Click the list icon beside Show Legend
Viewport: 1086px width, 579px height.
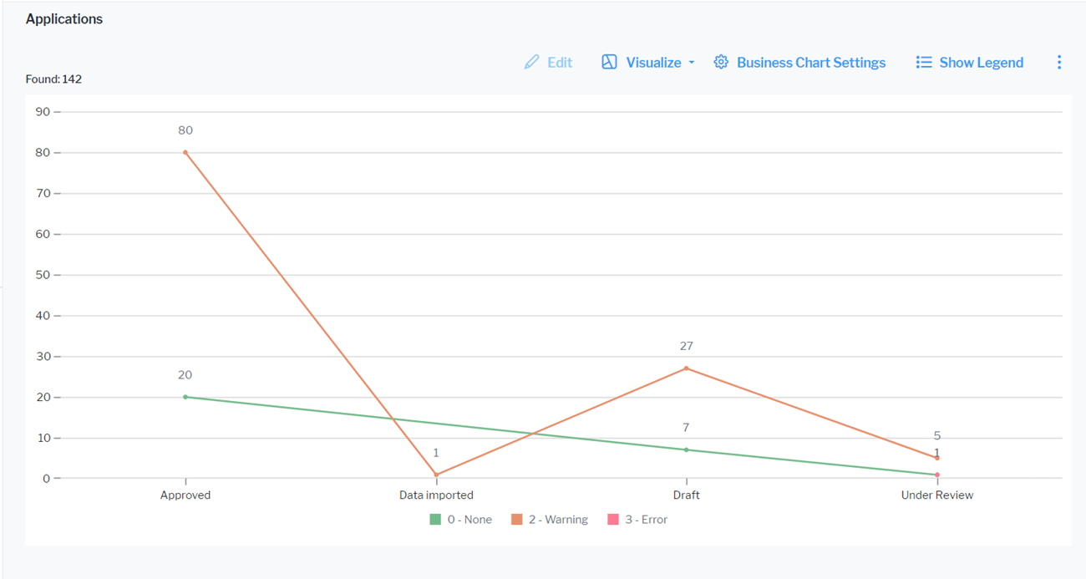click(923, 63)
